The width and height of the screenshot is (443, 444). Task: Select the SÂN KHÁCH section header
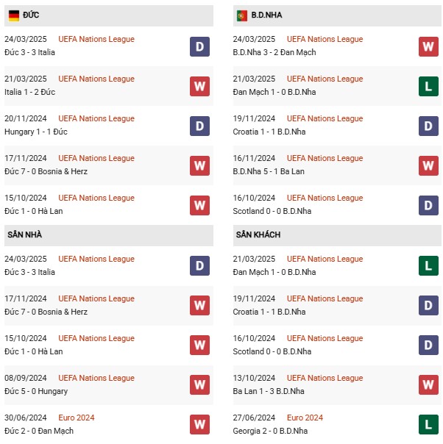click(x=337, y=235)
